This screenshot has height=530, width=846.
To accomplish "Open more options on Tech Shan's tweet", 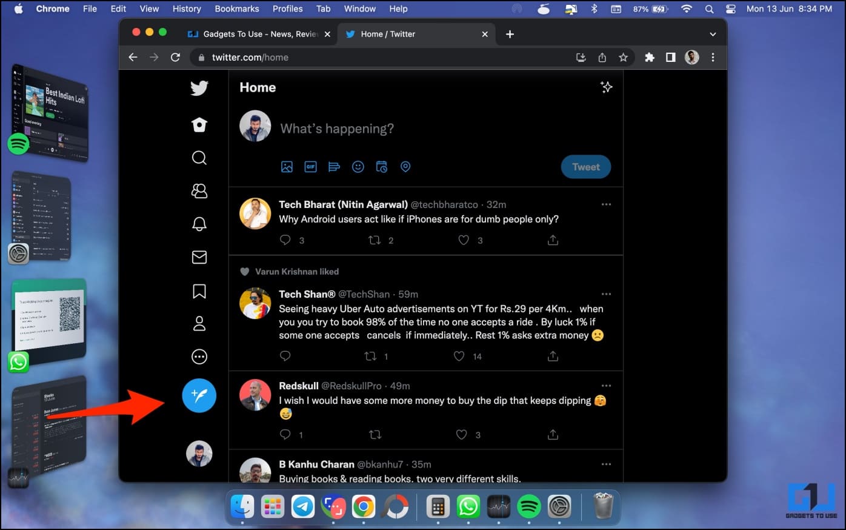I will tap(606, 294).
